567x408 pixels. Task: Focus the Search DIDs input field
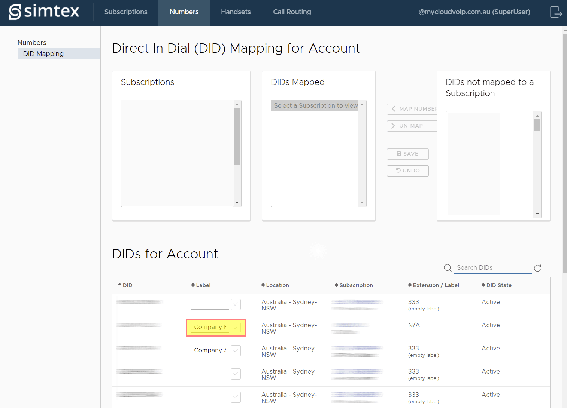coord(492,268)
